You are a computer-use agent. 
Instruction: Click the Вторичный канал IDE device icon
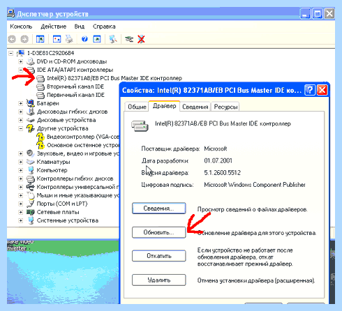click(40, 86)
